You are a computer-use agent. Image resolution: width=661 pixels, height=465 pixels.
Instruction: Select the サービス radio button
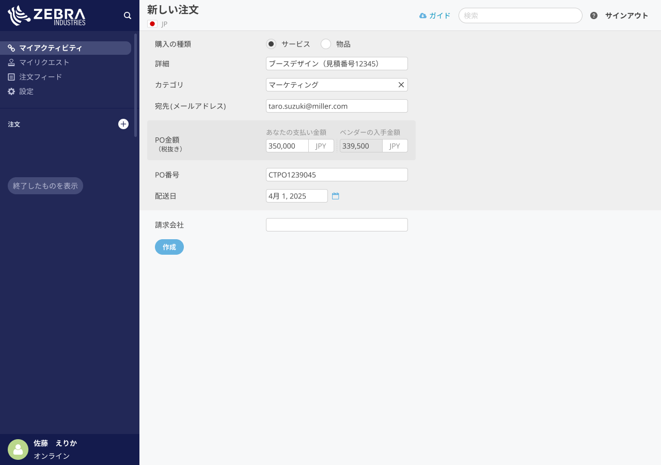271,44
